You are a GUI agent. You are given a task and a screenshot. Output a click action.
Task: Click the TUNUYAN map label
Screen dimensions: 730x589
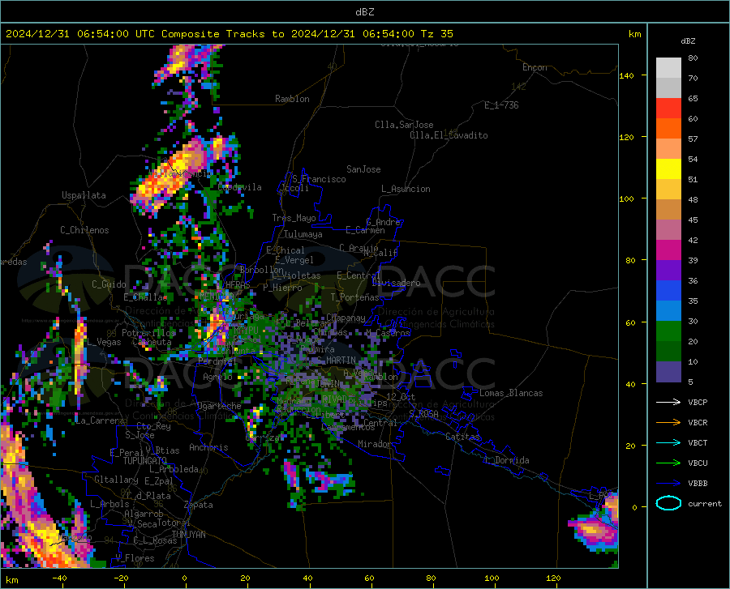[x=188, y=535]
